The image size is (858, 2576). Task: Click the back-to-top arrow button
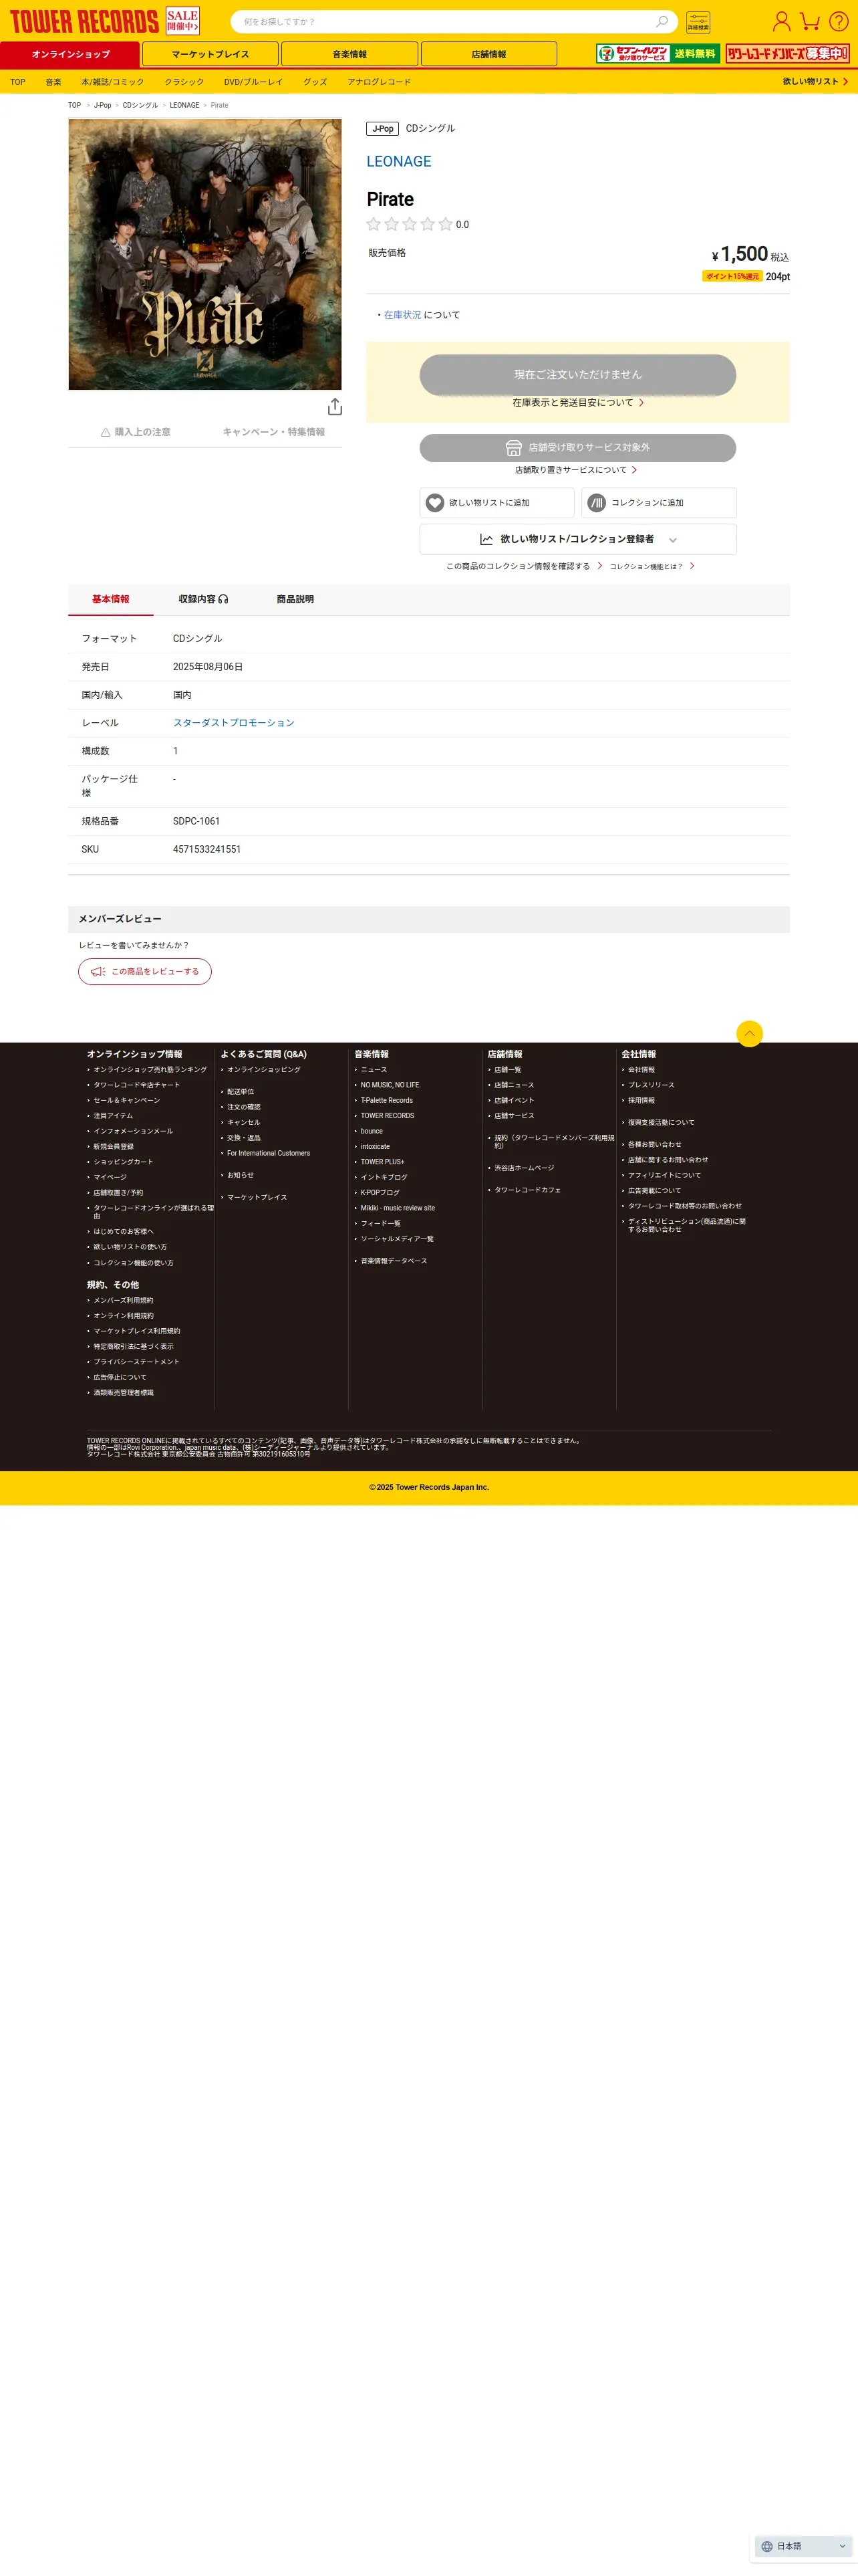pos(749,1033)
